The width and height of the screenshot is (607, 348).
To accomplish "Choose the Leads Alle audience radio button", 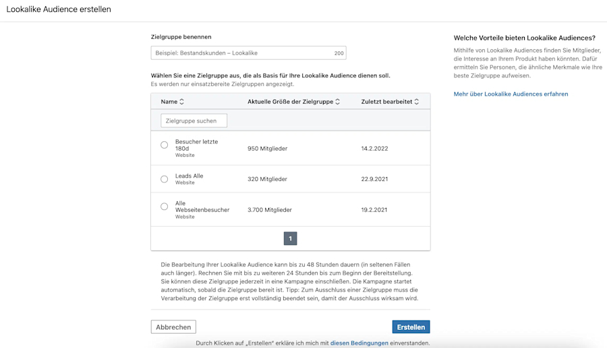I will point(164,179).
